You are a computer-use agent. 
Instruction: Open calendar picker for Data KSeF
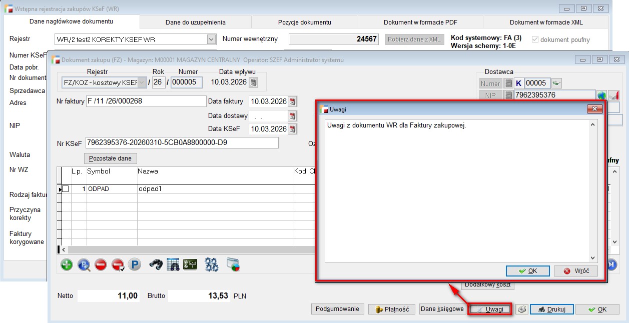tap(293, 129)
